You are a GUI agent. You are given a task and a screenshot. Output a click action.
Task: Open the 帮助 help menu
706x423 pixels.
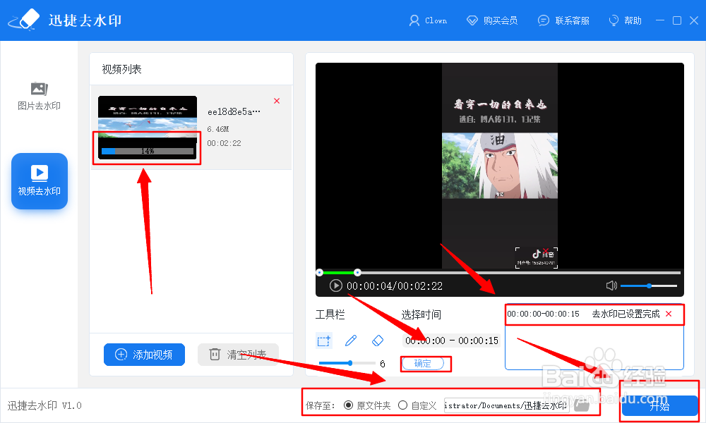pos(625,20)
